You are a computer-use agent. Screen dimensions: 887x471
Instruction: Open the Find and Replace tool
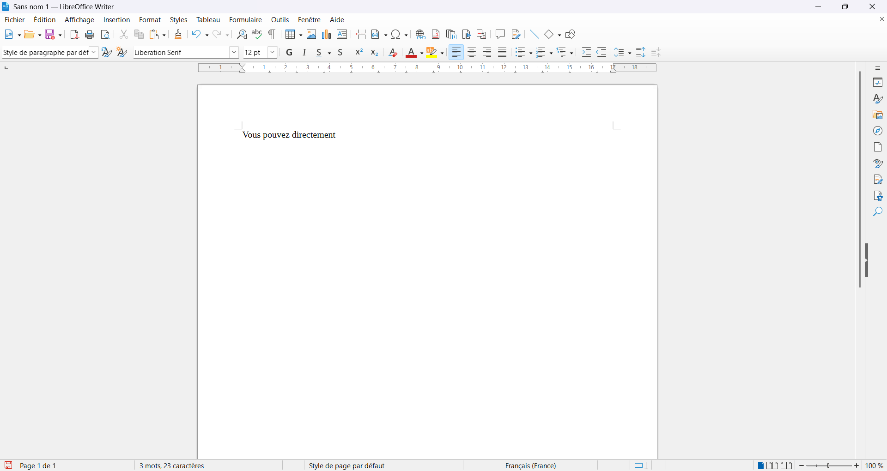(242, 35)
